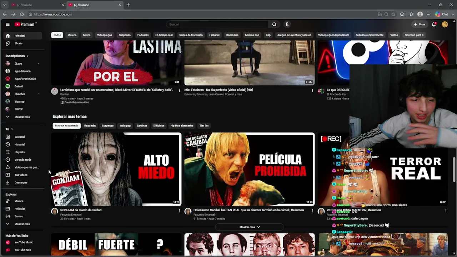This screenshot has height=257, width=457.
Task: Select the En tiempo real chip
Action: coord(164,35)
